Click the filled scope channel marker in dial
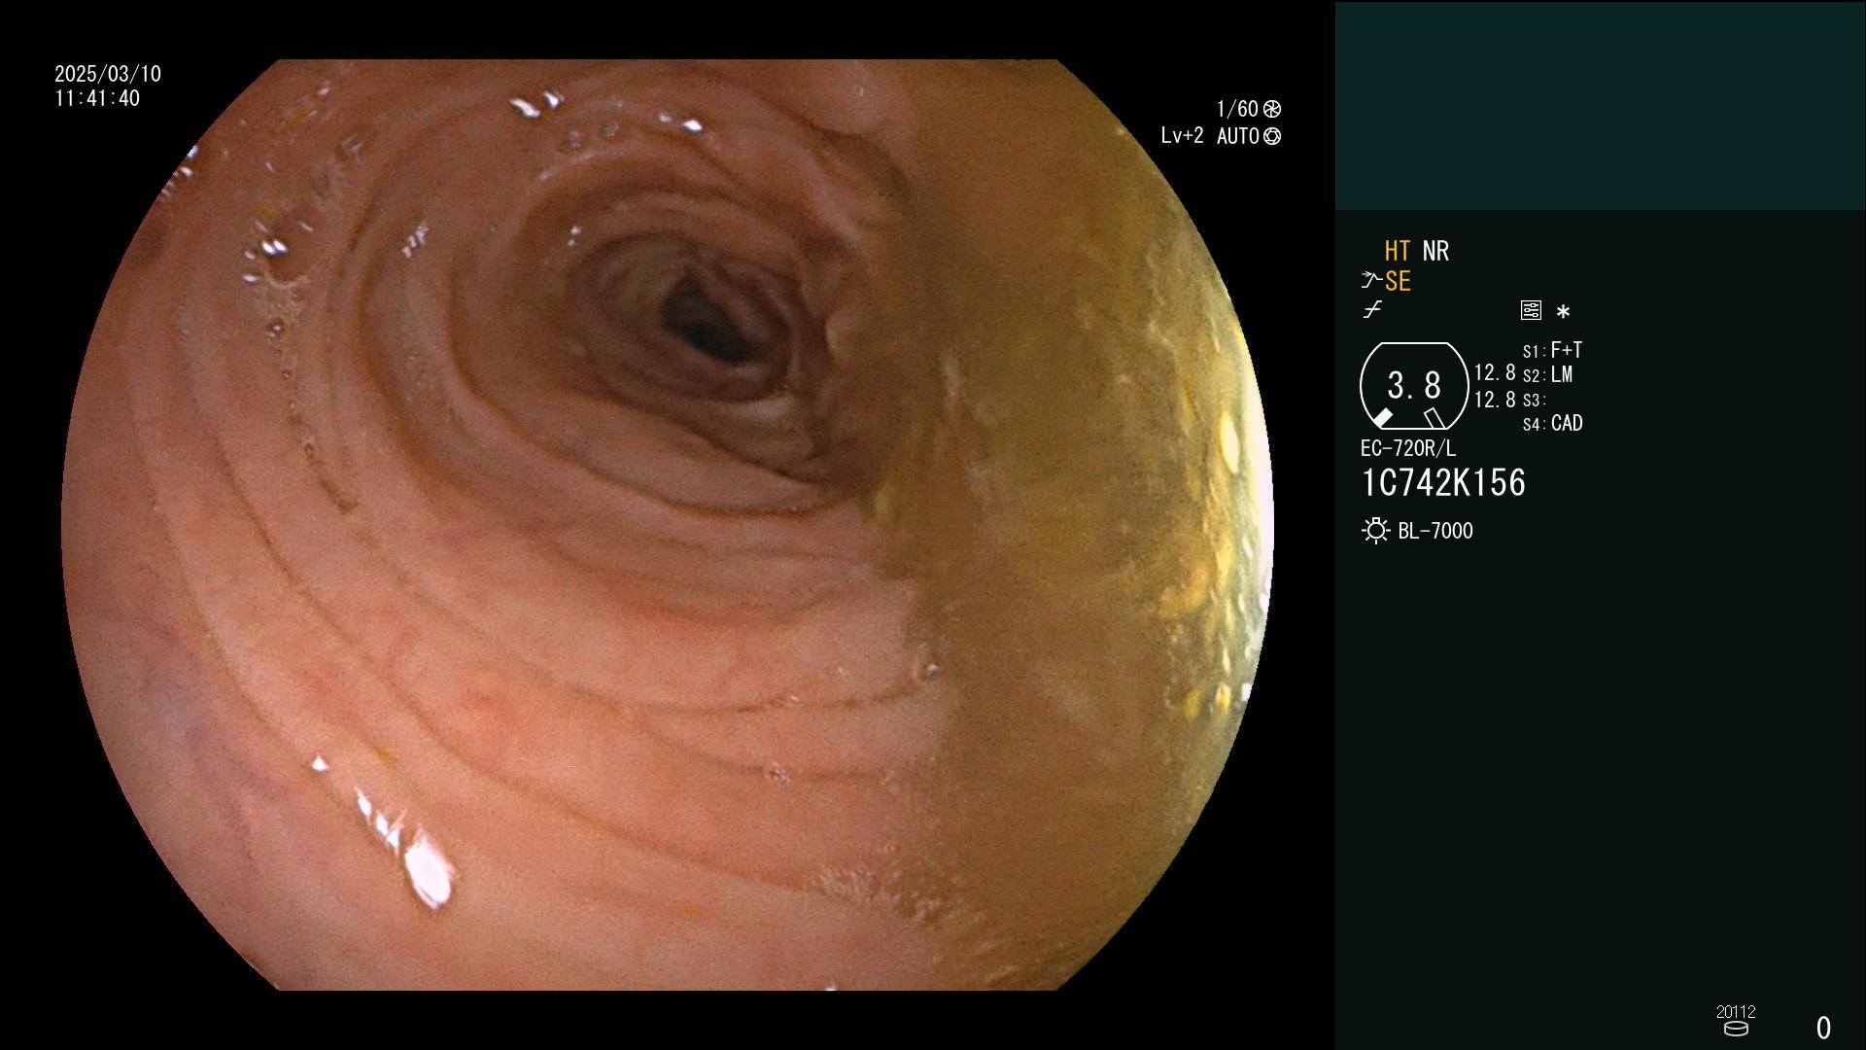 tap(1382, 418)
